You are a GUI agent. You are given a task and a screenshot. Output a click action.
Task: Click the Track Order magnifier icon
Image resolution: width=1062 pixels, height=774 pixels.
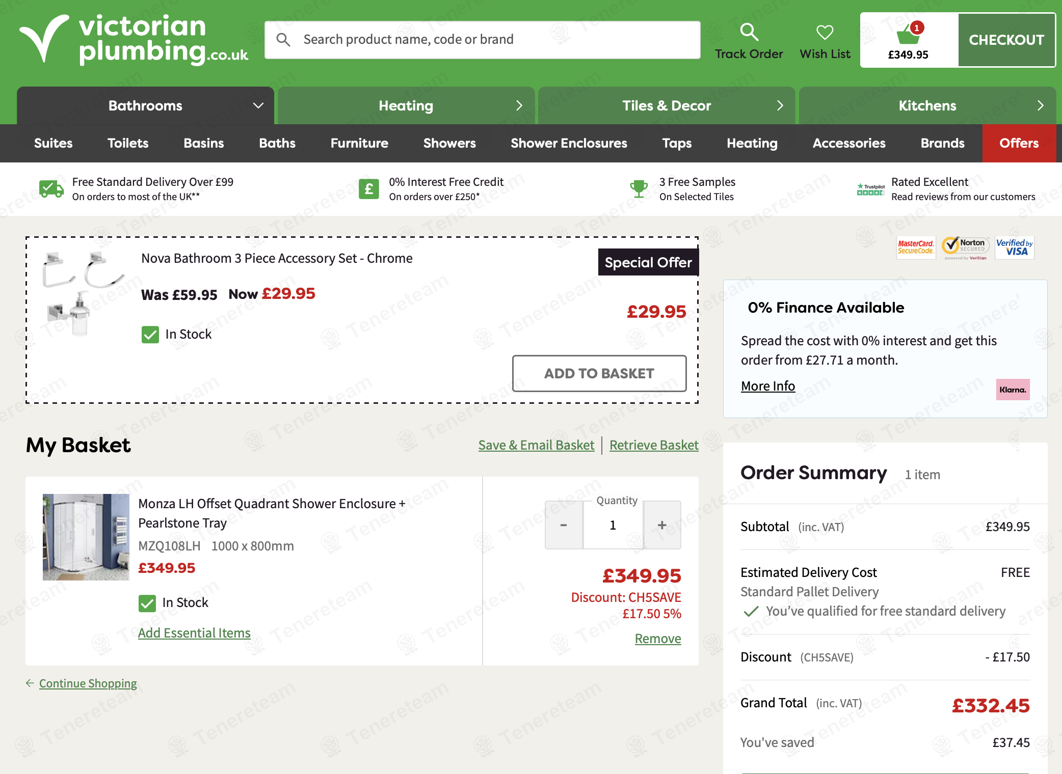pyautogui.click(x=749, y=32)
